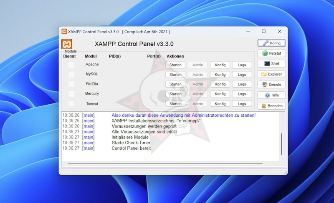The height and width of the screenshot is (203, 334).
Task: View Mercury Logs
Action: (x=242, y=94)
